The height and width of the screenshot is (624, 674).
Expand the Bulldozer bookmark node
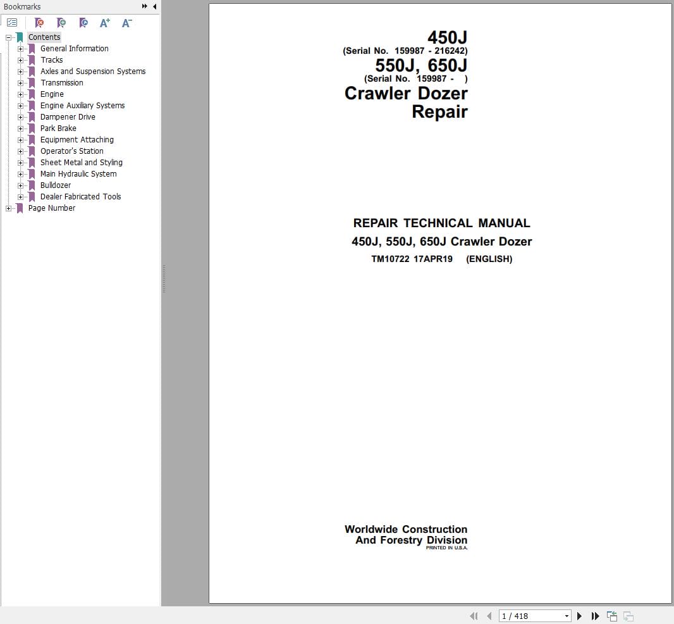[x=20, y=185]
